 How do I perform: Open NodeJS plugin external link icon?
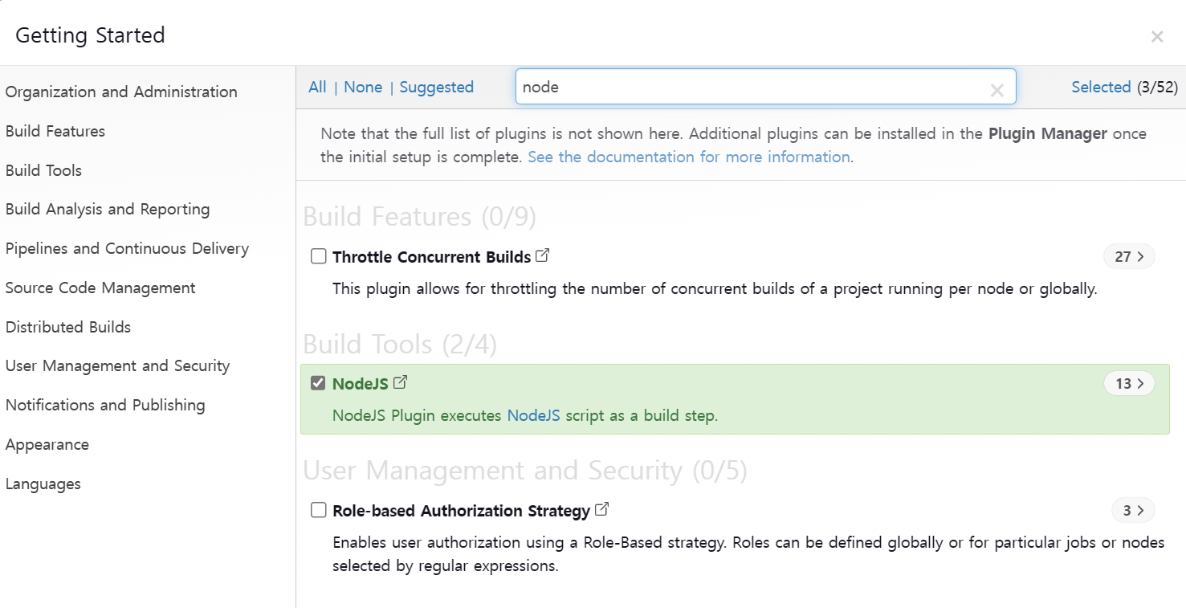coord(400,382)
